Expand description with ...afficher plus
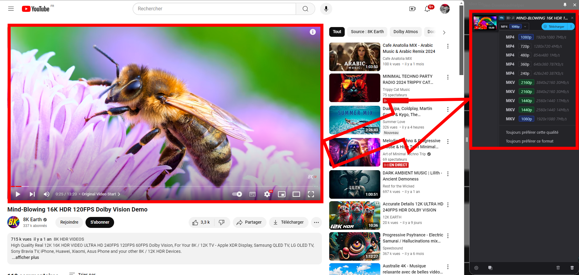Screen dimensions: 579x275 tap(26, 257)
